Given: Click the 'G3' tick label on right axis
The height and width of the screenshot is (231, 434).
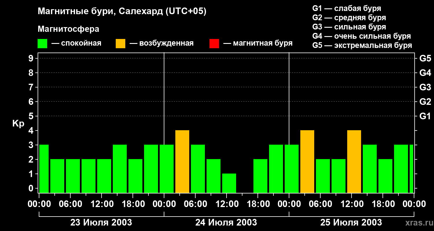Looking at the screenshot, I should pyautogui.click(x=425, y=87).
